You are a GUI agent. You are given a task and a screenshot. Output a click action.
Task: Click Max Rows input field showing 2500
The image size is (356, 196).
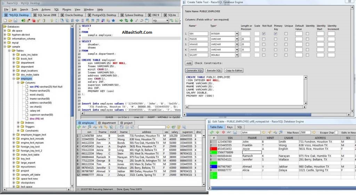tap(305, 132)
